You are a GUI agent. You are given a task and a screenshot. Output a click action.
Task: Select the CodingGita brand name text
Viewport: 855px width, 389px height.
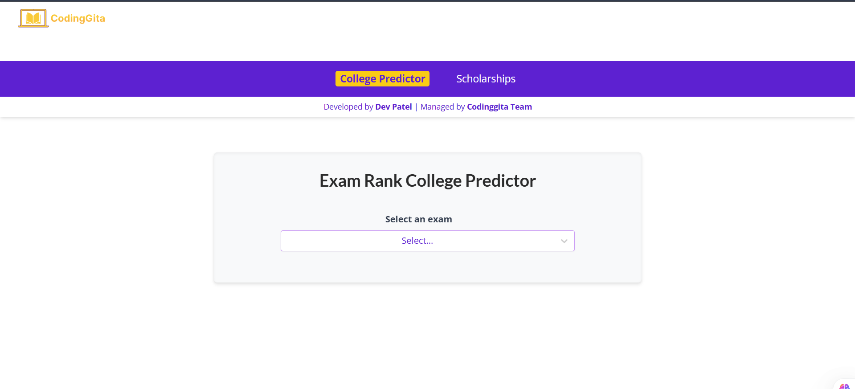[x=78, y=18]
